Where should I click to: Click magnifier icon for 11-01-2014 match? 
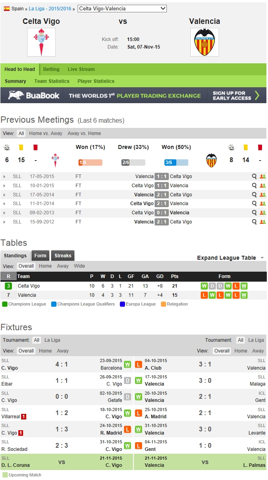pos(254,204)
